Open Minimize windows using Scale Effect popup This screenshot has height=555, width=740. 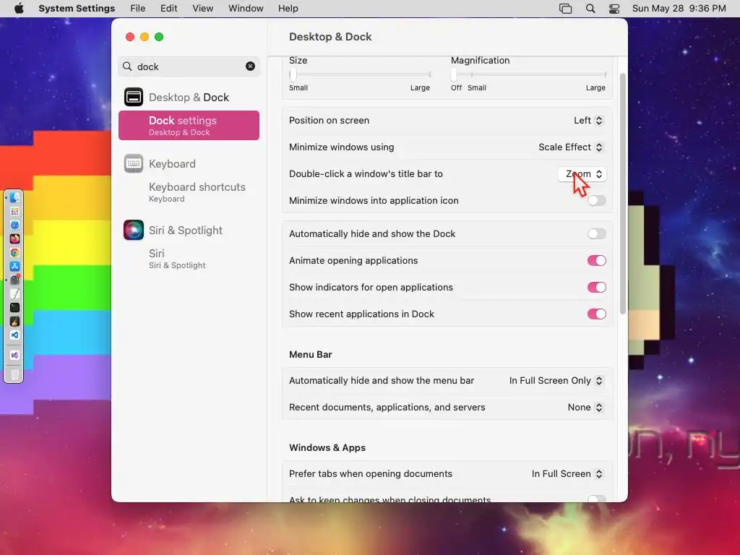pyautogui.click(x=571, y=147)
